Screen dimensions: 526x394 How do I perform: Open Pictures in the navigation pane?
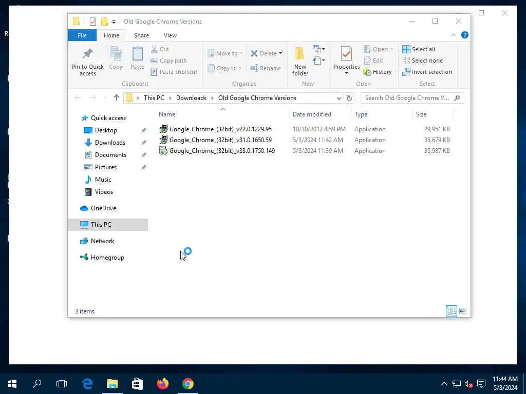pos(105,167)
